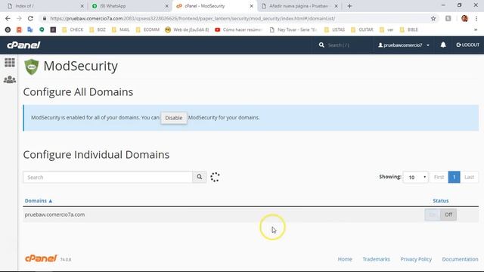Open Documentation footer link
Viewport: 484px width, 272px height.
(x=460, y=259)
